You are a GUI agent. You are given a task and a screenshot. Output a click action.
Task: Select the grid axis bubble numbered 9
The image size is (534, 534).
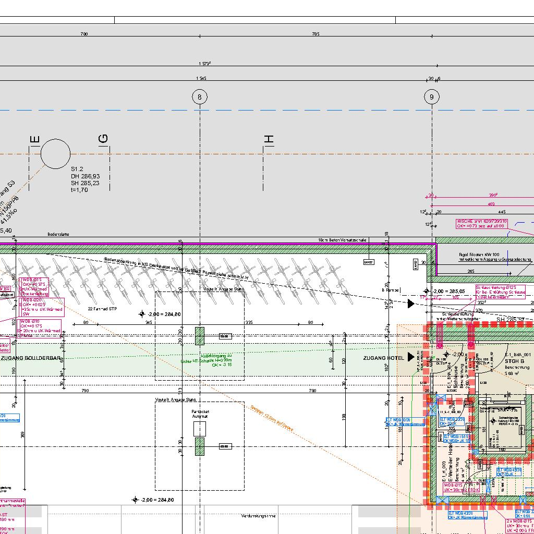point(431,97)
